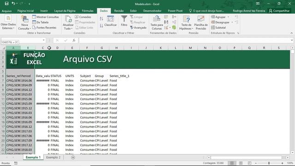Save the workbook using the disk icon
This screenshot has width=295, height=166.
point(6,4)
